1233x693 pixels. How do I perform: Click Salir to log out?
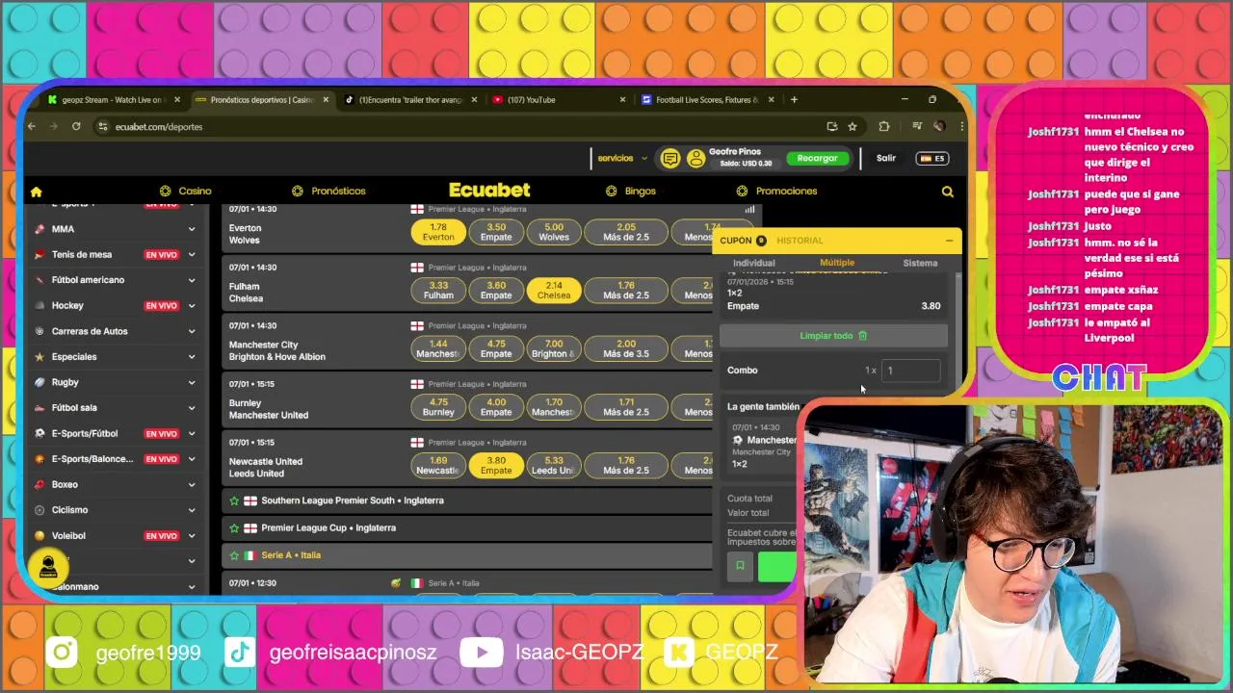[x=886, y=158]
